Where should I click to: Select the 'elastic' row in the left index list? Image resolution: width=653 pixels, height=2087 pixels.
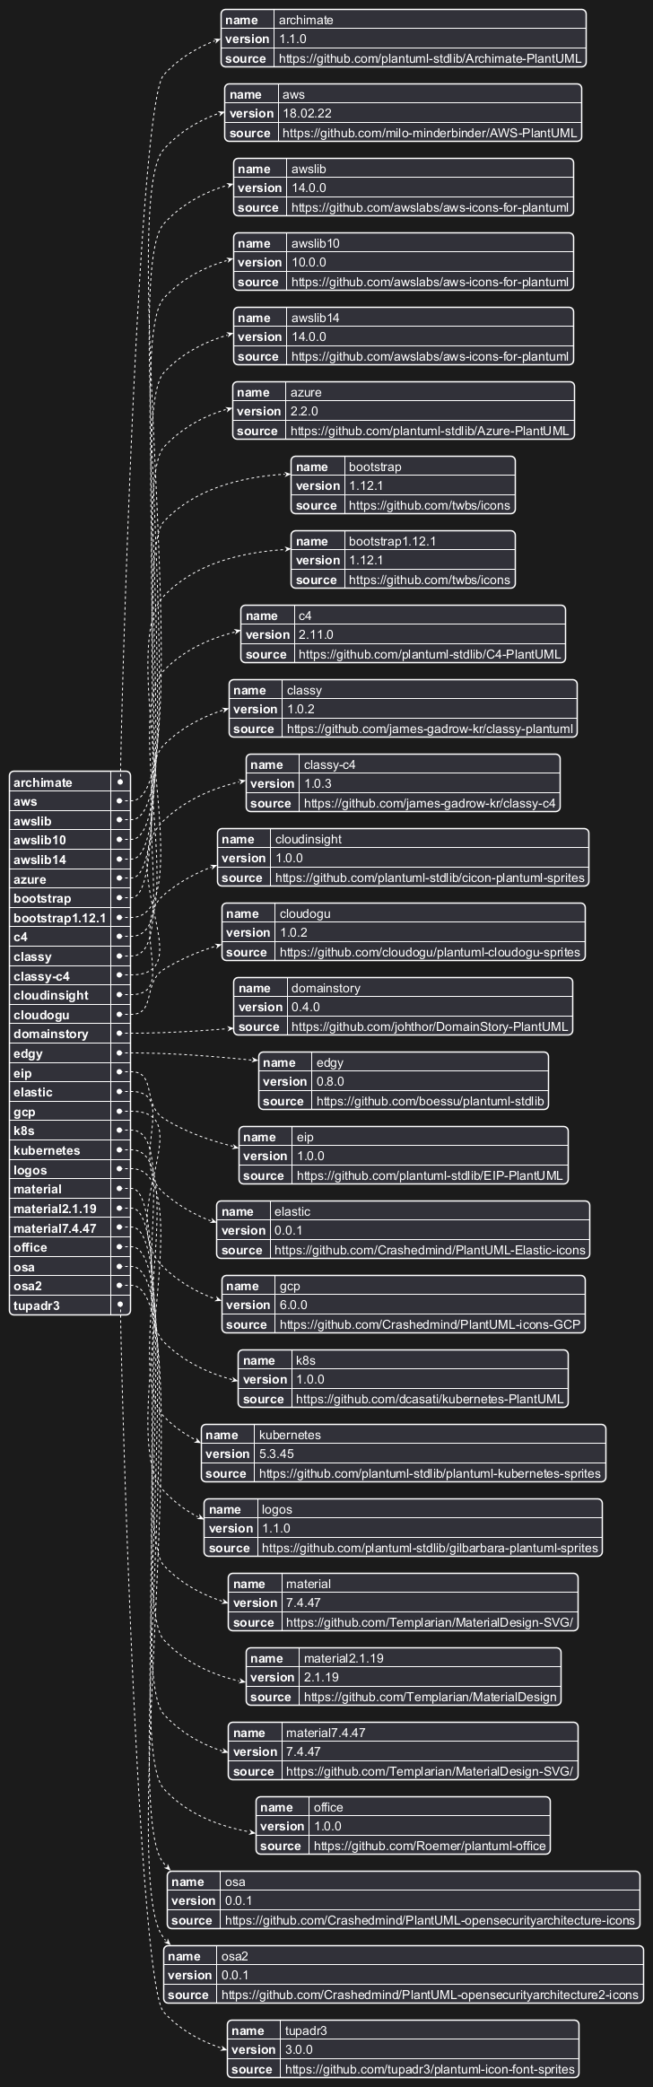click(70, 1092)
